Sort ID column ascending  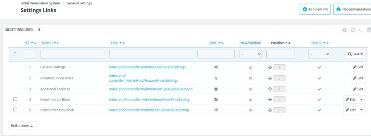35,43
